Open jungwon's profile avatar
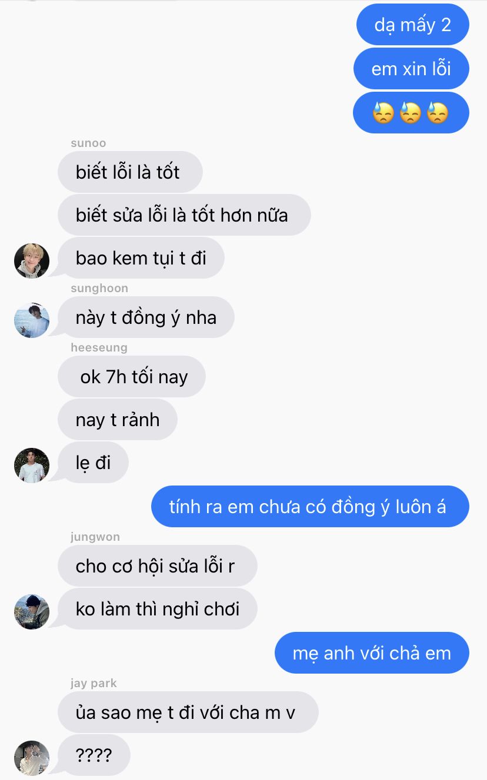The image size is (487, 780). (32, 611)
